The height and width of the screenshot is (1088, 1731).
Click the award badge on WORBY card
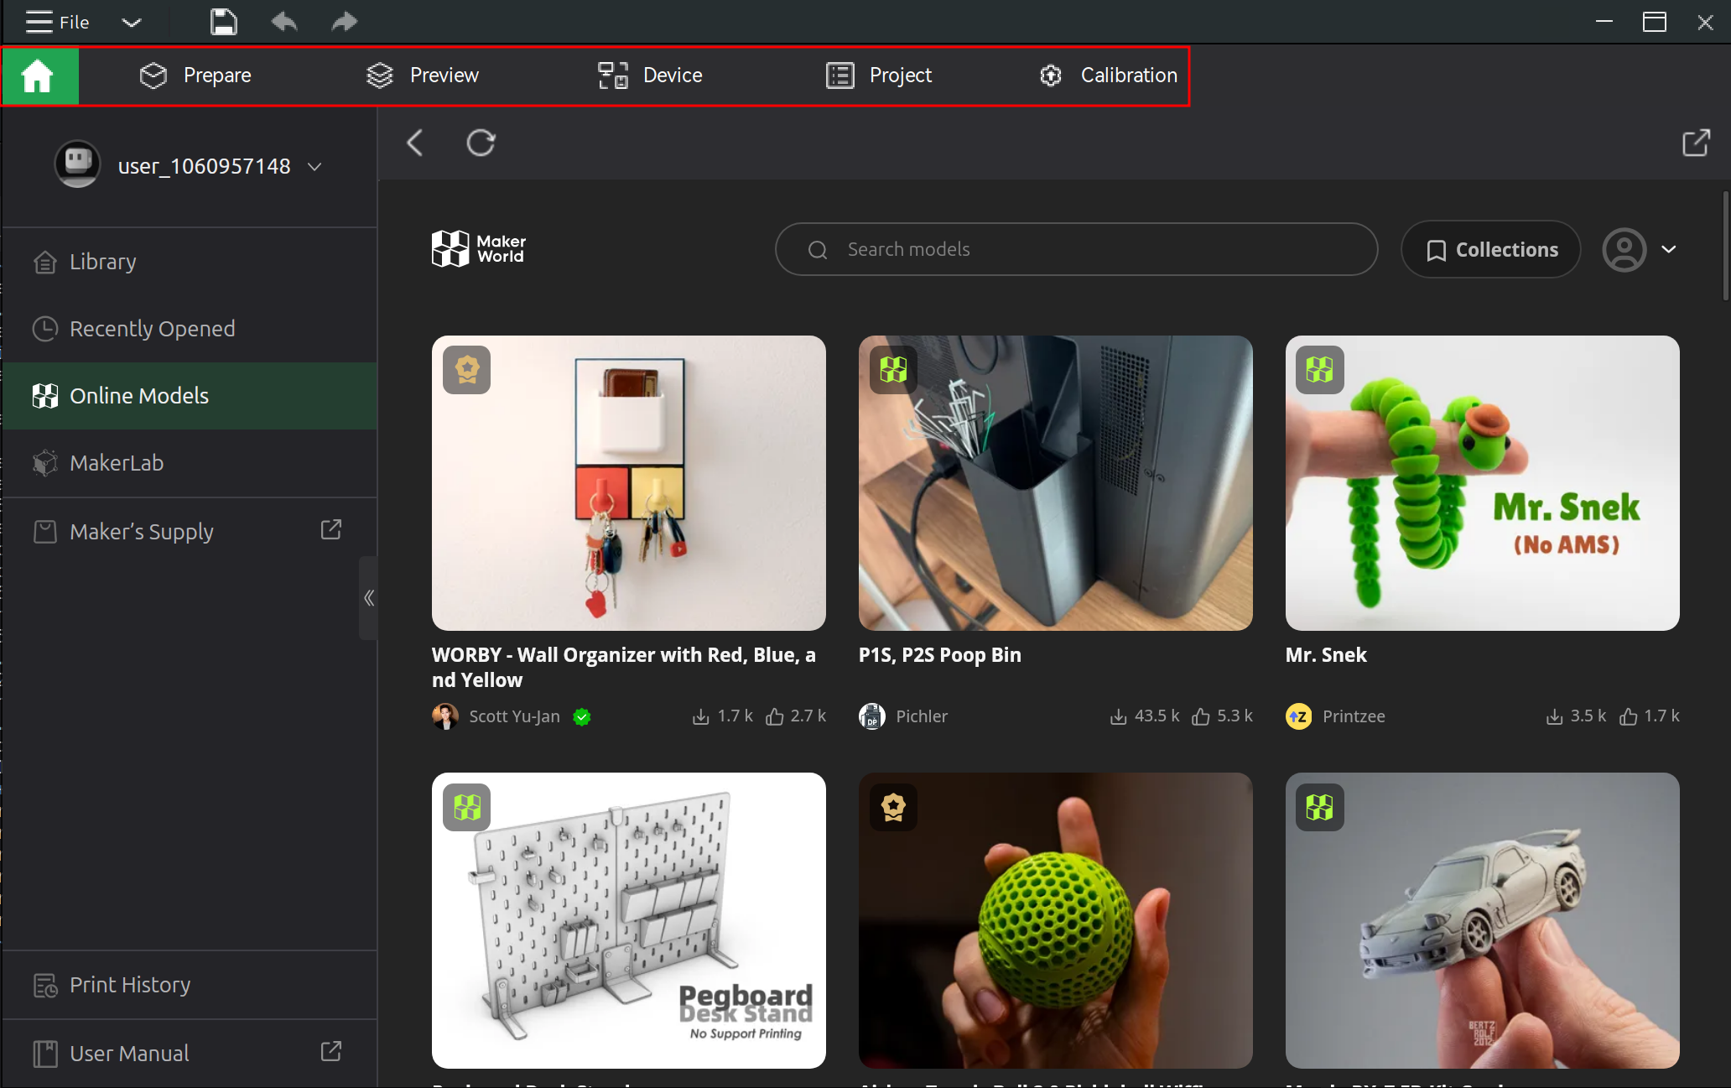[x=467, y=370]
